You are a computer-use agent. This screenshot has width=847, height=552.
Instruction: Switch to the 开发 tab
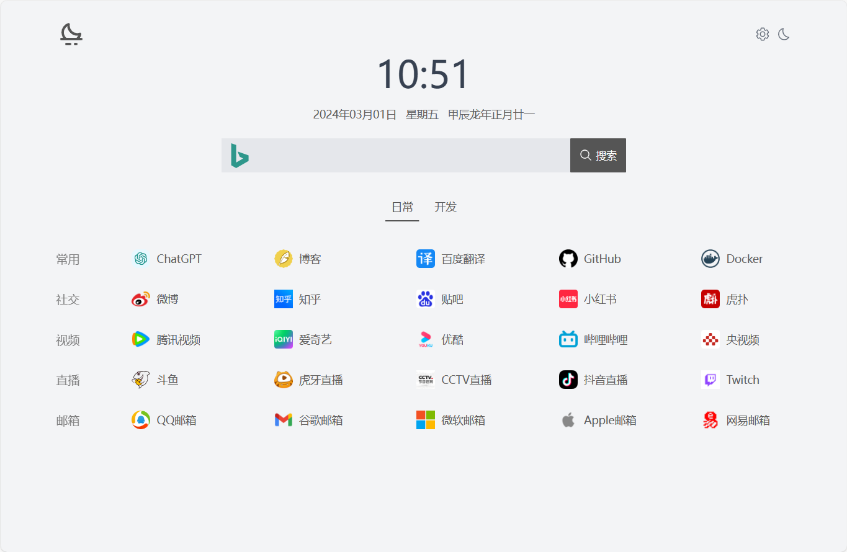[x=446, y=207]
